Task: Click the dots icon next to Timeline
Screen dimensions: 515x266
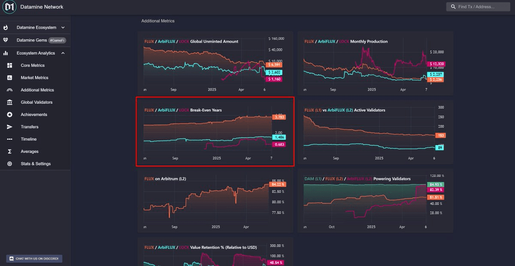Action: (10, 139)
